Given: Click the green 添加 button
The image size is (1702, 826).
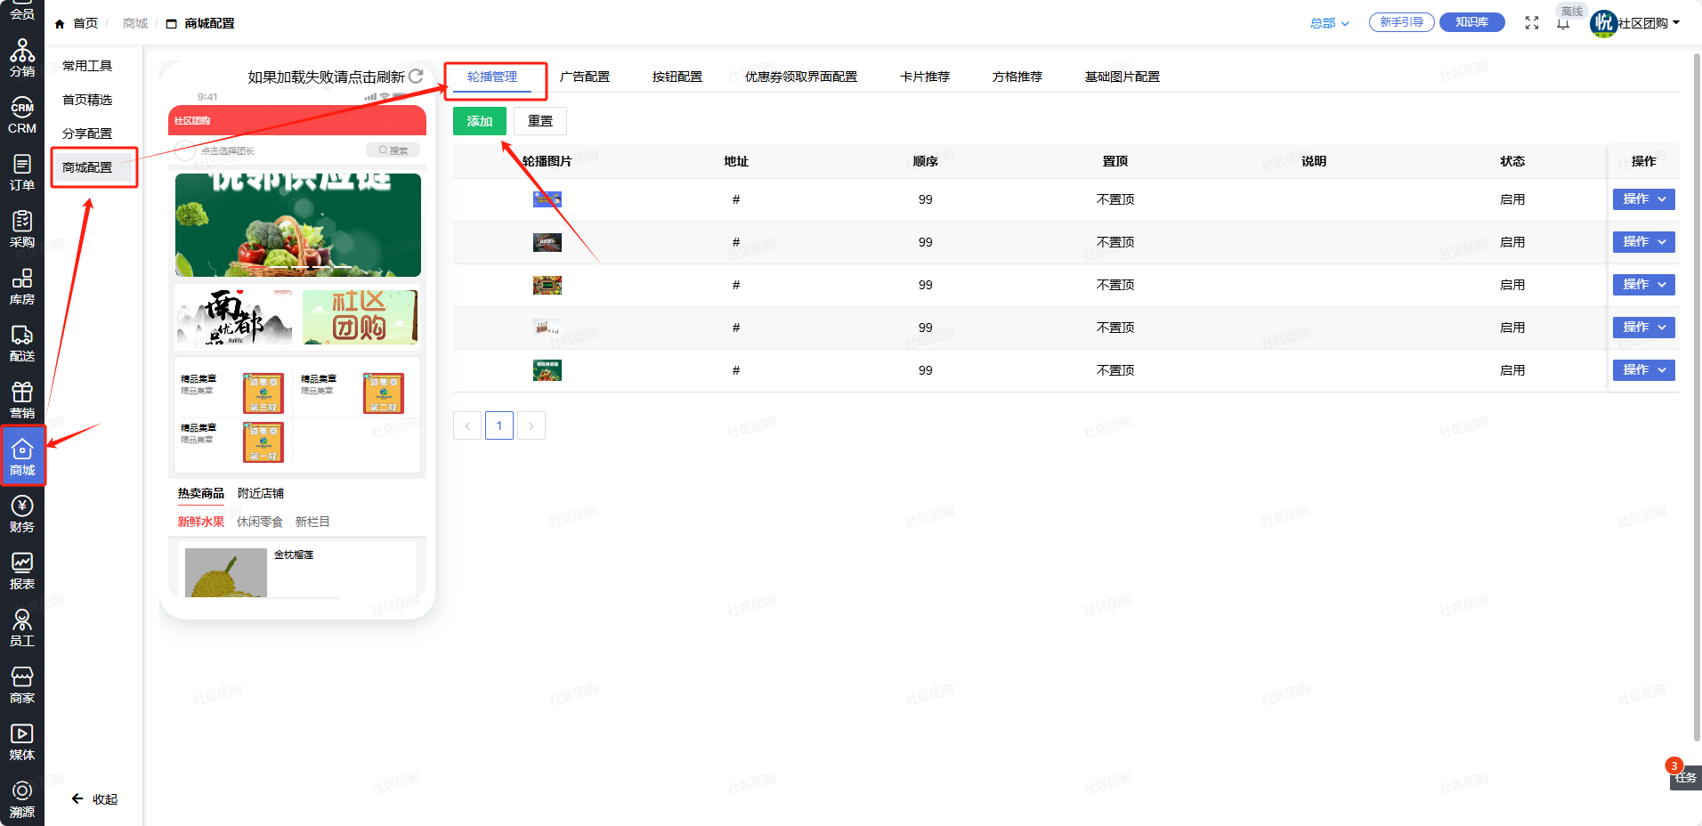Looking at the screenshot, I should click(480, 121).
